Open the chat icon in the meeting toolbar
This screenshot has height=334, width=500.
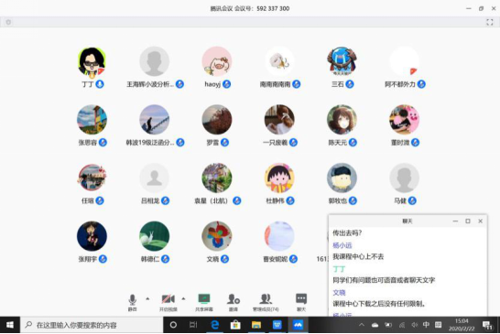pos(301,302)
